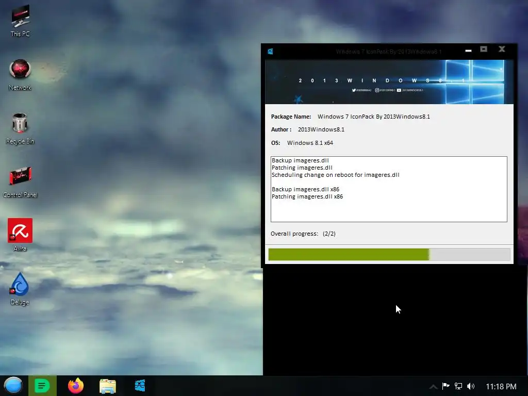
Task: Click the 2013 Windows banner image
Action: 389,82
